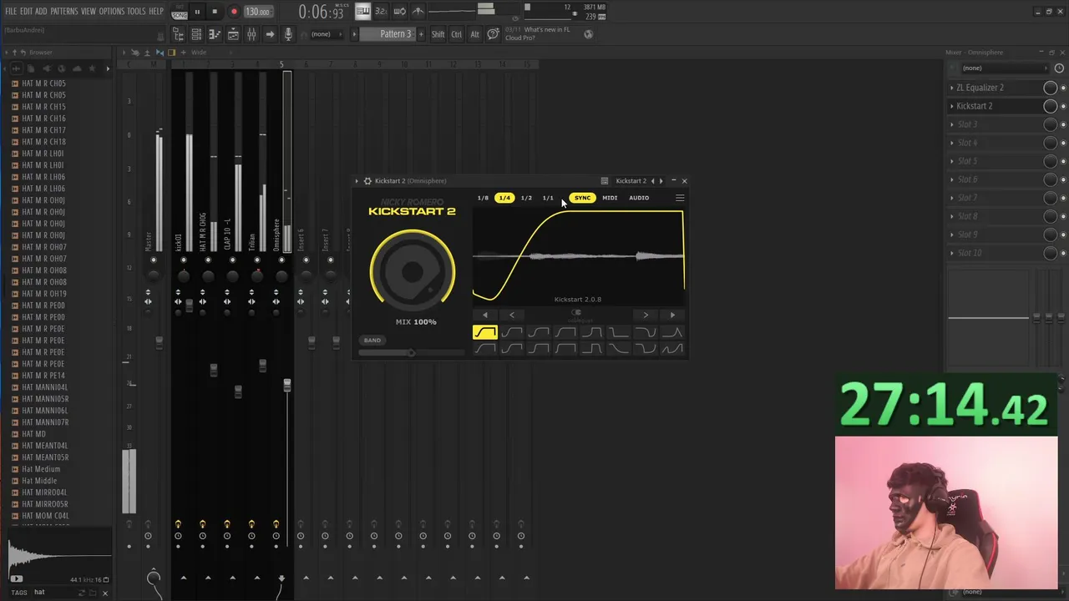Click the microphone recording icon
The height and width of the screenshot is (601, 1069).
(288, 34)
